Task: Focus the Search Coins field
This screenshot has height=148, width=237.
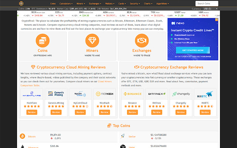Action: (207, 3)
